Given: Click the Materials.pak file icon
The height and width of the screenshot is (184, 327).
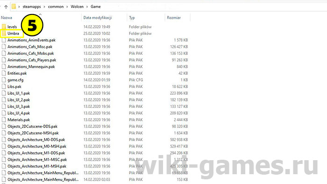Looking at the screenshot, I should tap(4, 120).
